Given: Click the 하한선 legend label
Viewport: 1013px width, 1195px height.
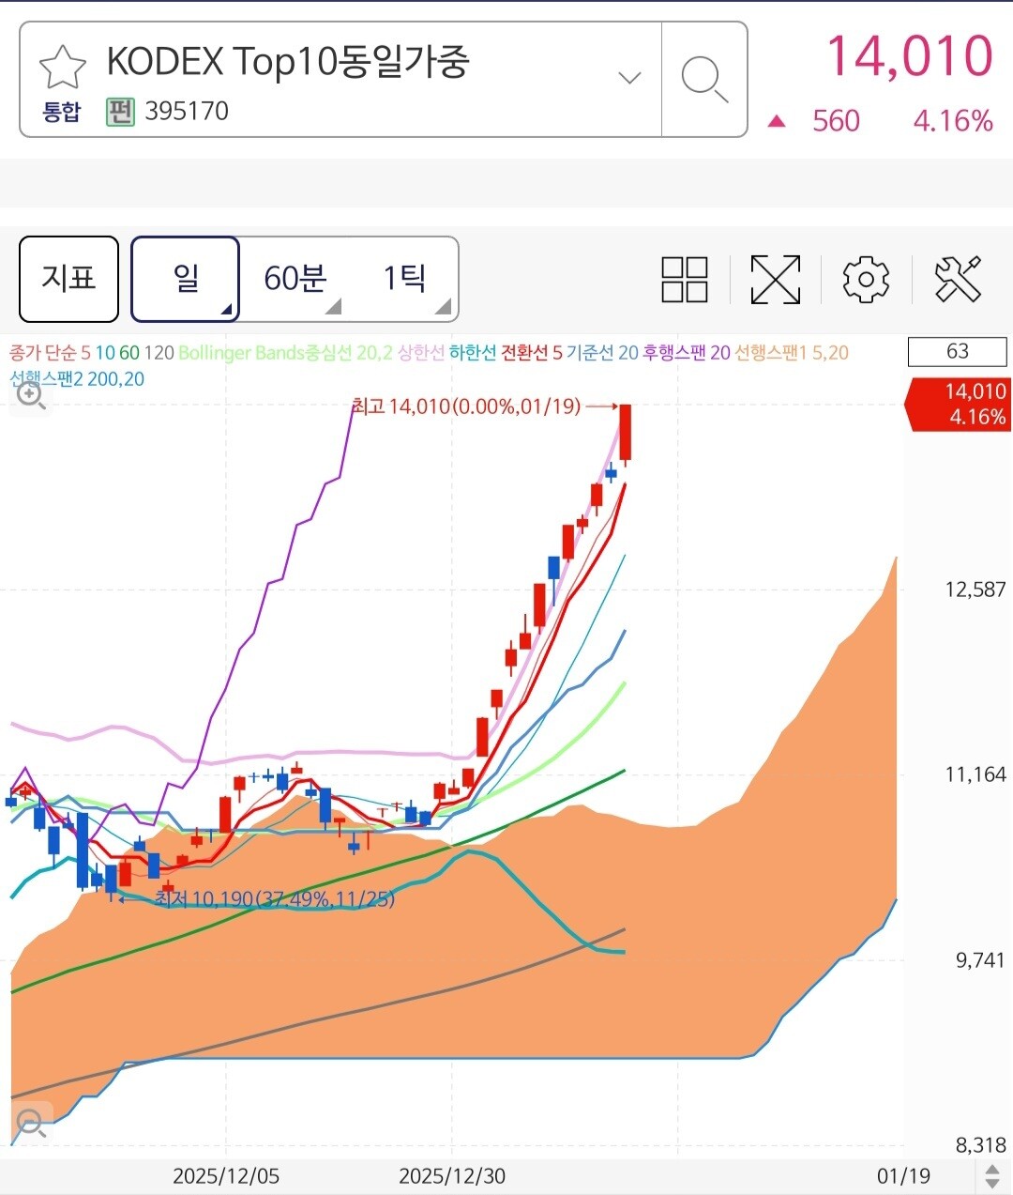Looking at the screenshot, I should [x=473, y=353].
